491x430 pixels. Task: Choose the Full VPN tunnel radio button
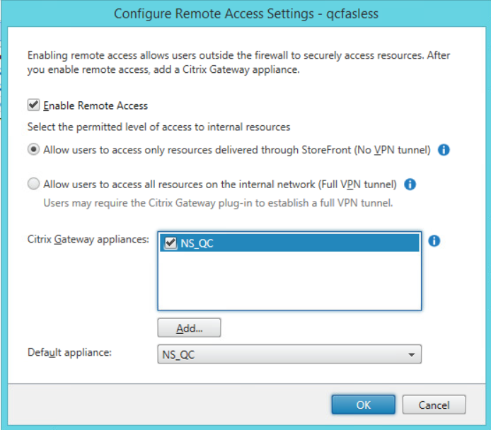33,185
